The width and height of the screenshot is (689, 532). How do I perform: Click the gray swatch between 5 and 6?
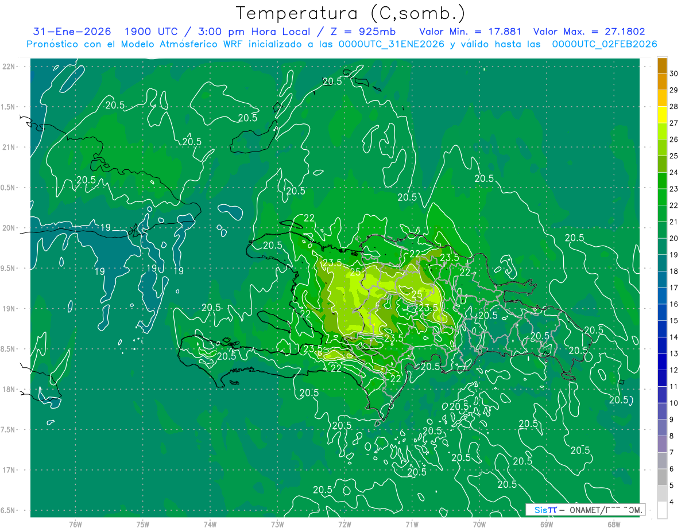coord(662,477)
